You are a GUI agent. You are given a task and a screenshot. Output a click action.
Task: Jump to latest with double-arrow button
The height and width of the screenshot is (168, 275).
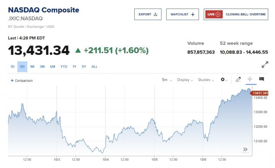[245, 149]
